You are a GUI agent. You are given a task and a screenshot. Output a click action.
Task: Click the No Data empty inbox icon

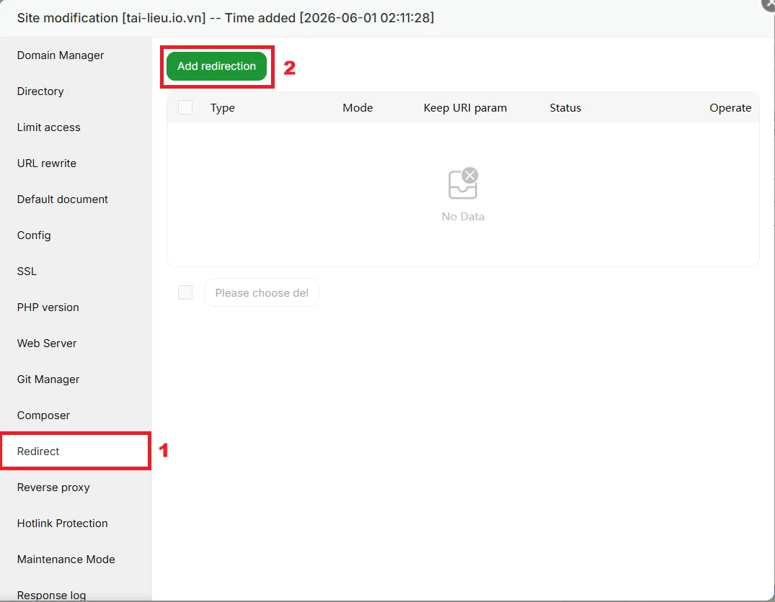click(463, 183)
